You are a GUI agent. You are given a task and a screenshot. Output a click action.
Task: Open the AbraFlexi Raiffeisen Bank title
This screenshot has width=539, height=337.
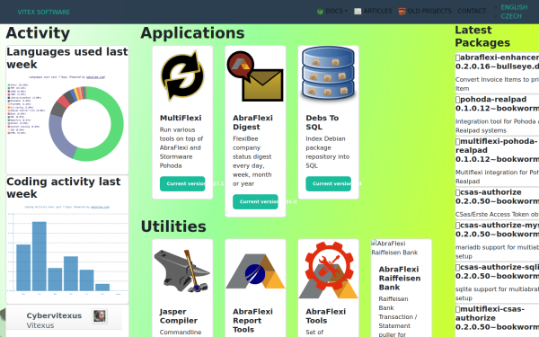(400, 279)
